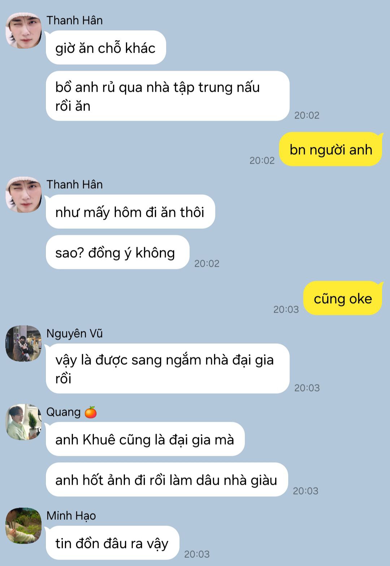Tap the message "tin đồn đâu ra vậy"
The height and width of the screenshot is (566, 390).
pos(112,543)
